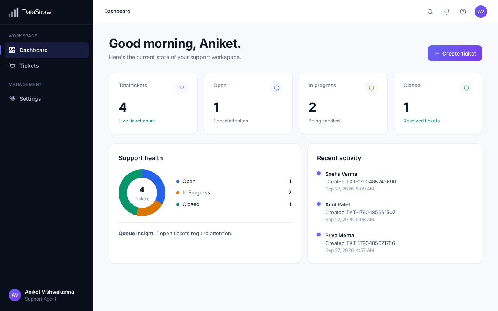Click "Created TKT-1790485743690" activity entry
This screenshot has height=311, width=498.
pos(361,182)
